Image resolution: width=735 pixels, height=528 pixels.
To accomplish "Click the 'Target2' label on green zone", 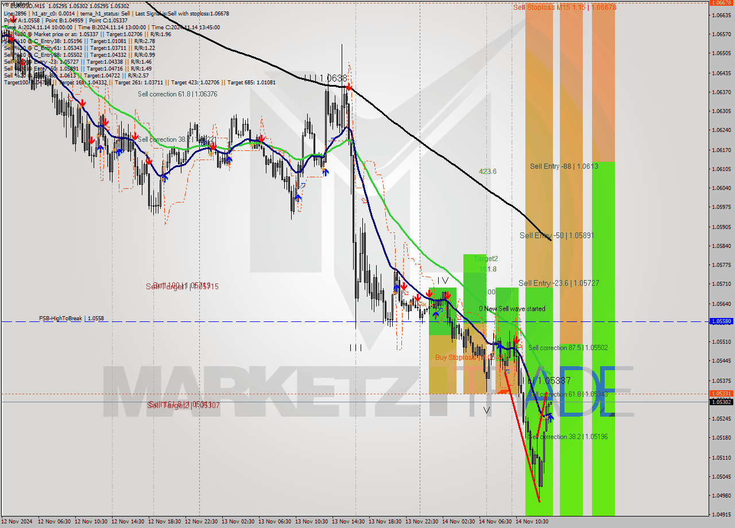I will [486, 259].
